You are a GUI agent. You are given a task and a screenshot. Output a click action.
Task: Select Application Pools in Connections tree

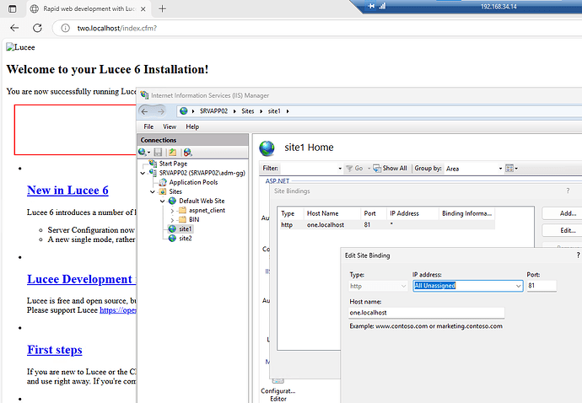pyautogui.click(x=193, y=182)
